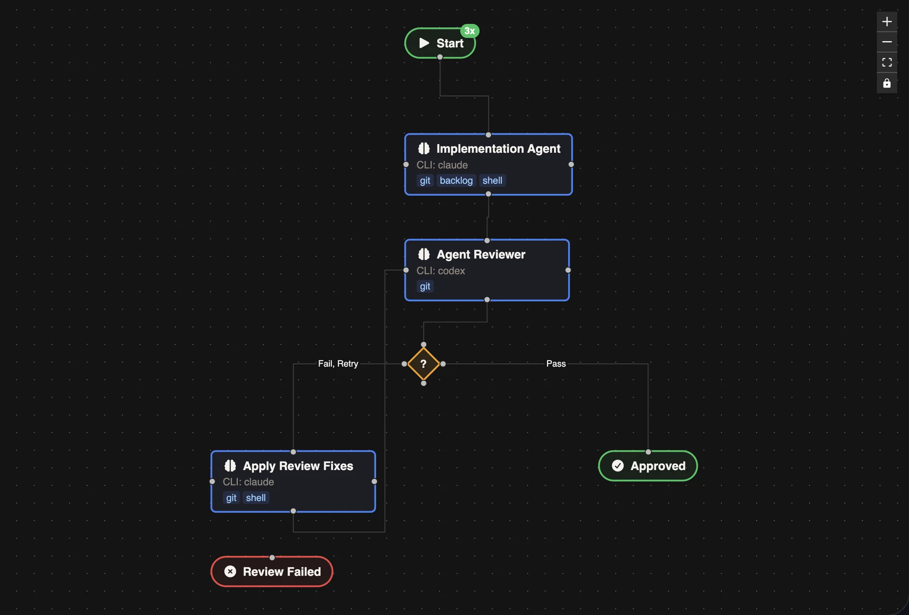Image resolution: width=909 pixels, height=615 pixels.
Task: Zoom out using the minus icon
Action: (886, 42)
